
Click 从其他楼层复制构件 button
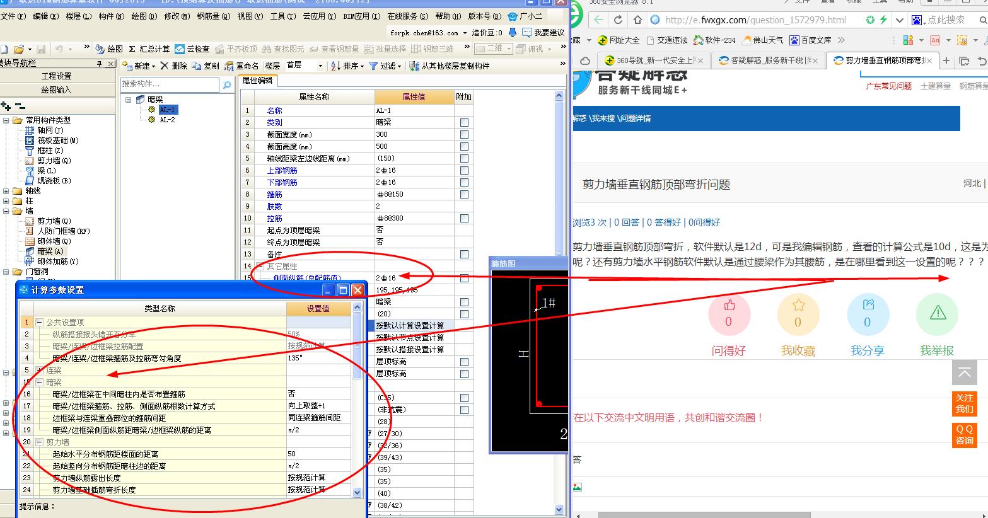450,66
